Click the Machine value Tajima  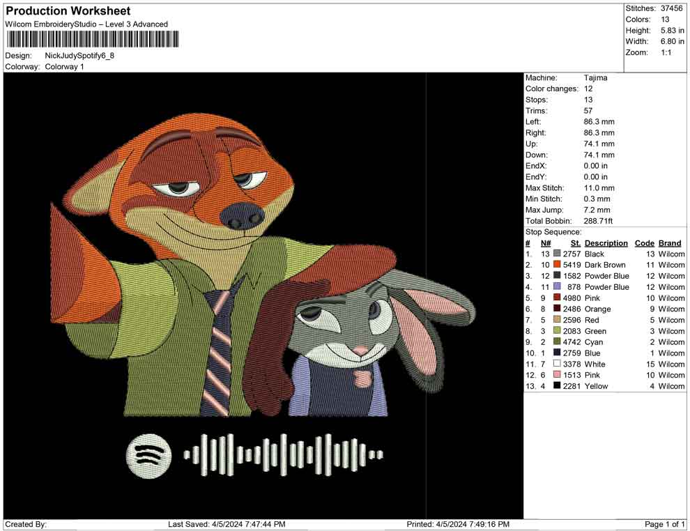coord(595,78)
